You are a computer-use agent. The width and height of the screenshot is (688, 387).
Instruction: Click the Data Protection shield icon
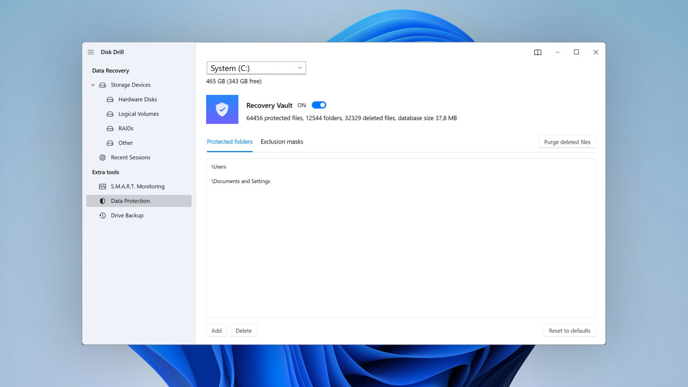click(102, 201)
